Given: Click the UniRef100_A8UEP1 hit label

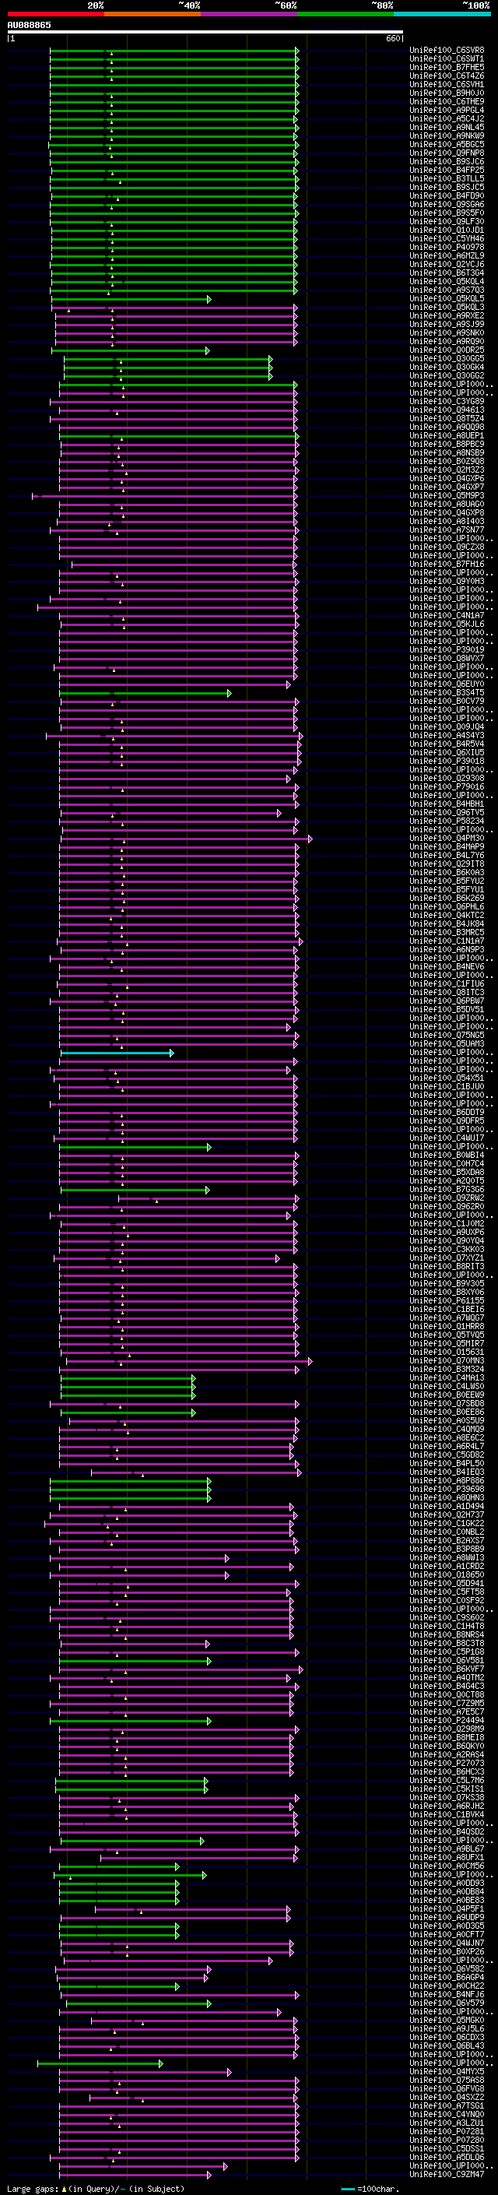Looking at the screenshot, I should [447, 436].
